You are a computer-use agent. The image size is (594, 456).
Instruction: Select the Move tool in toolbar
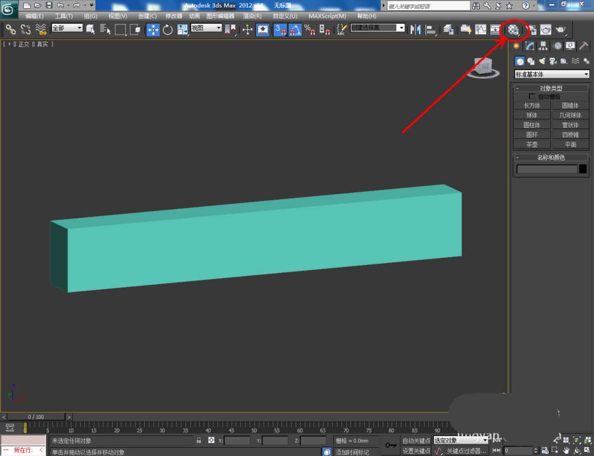coord(153,29)
